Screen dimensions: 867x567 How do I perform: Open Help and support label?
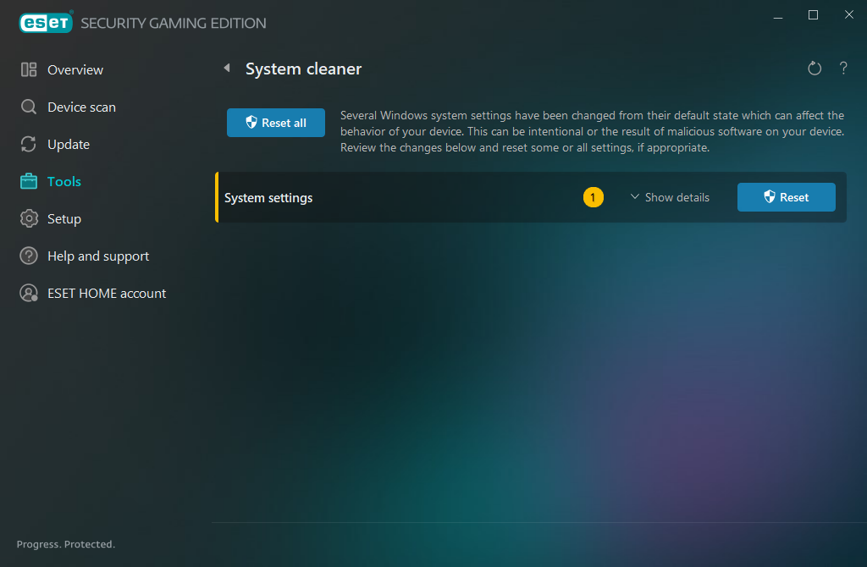(x=98, y=256)
